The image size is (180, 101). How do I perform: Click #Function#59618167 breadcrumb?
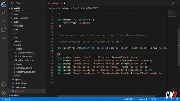click(x=87, y=8)
